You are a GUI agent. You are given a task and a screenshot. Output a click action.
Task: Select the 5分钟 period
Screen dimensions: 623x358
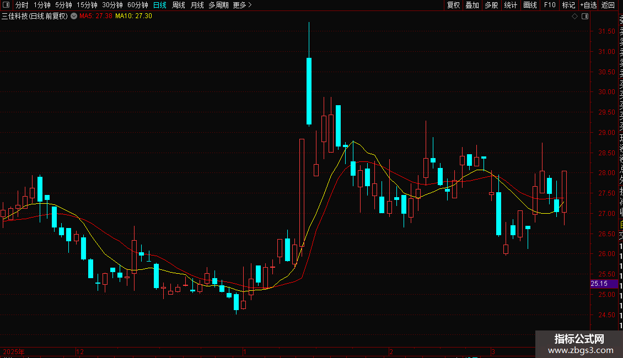[x=63, y=5]
